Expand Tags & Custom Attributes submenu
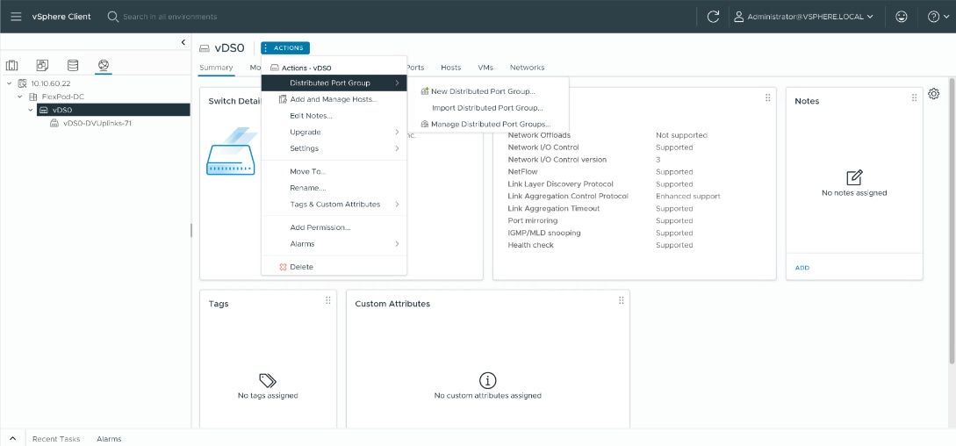 (x=334, y=205)
